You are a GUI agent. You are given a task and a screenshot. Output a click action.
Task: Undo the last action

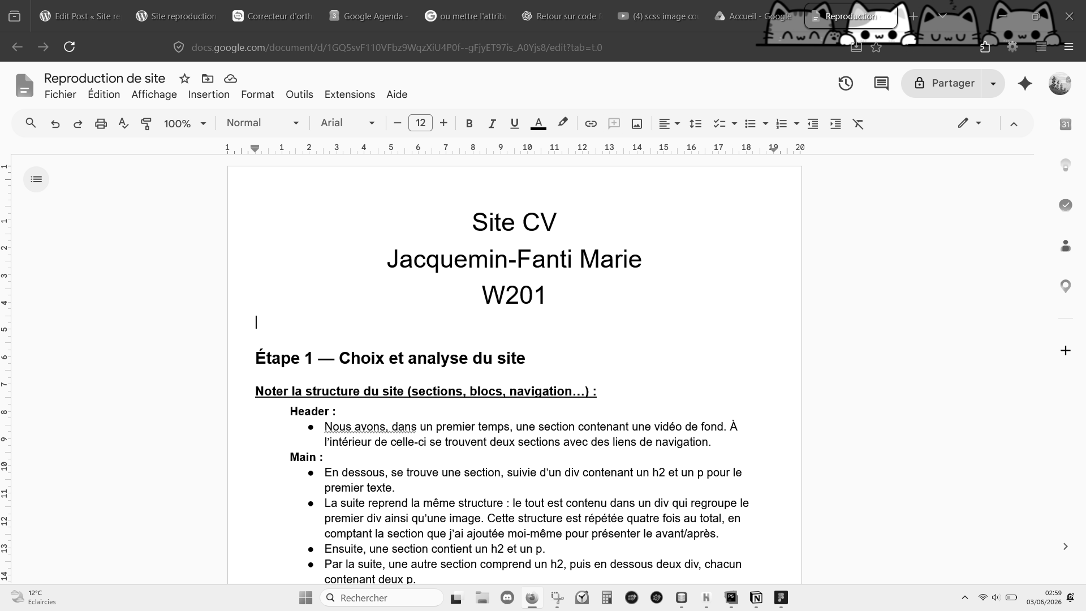[55, 123]
